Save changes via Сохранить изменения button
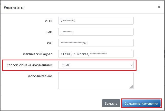165x111 pixels. [x=141, y=103]
